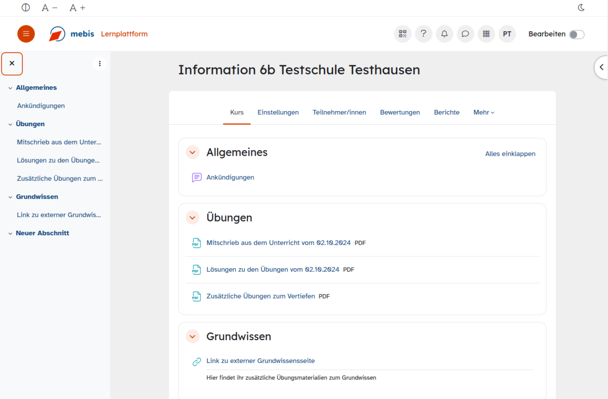The height and width of the screenshot is (399, 608).
Task: Open the Mehr dropdown menu
Action: [483, 113]
